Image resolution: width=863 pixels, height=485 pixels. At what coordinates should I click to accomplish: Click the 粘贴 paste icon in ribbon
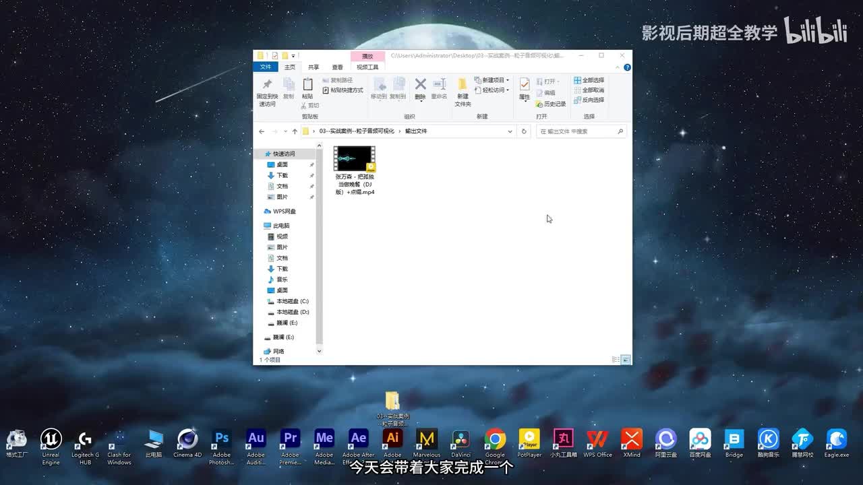(307, 84)
